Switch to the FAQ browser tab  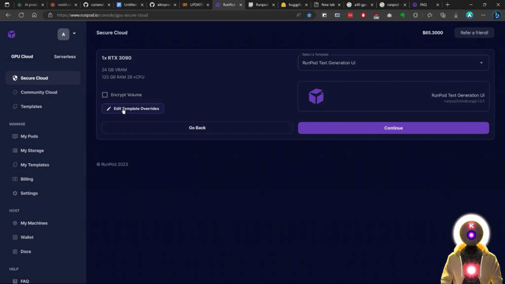[x=426, y=5]
